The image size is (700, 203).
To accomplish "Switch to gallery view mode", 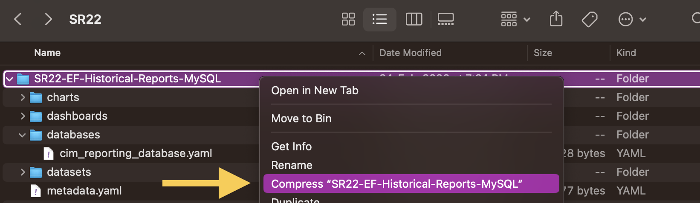I will 445,19.
